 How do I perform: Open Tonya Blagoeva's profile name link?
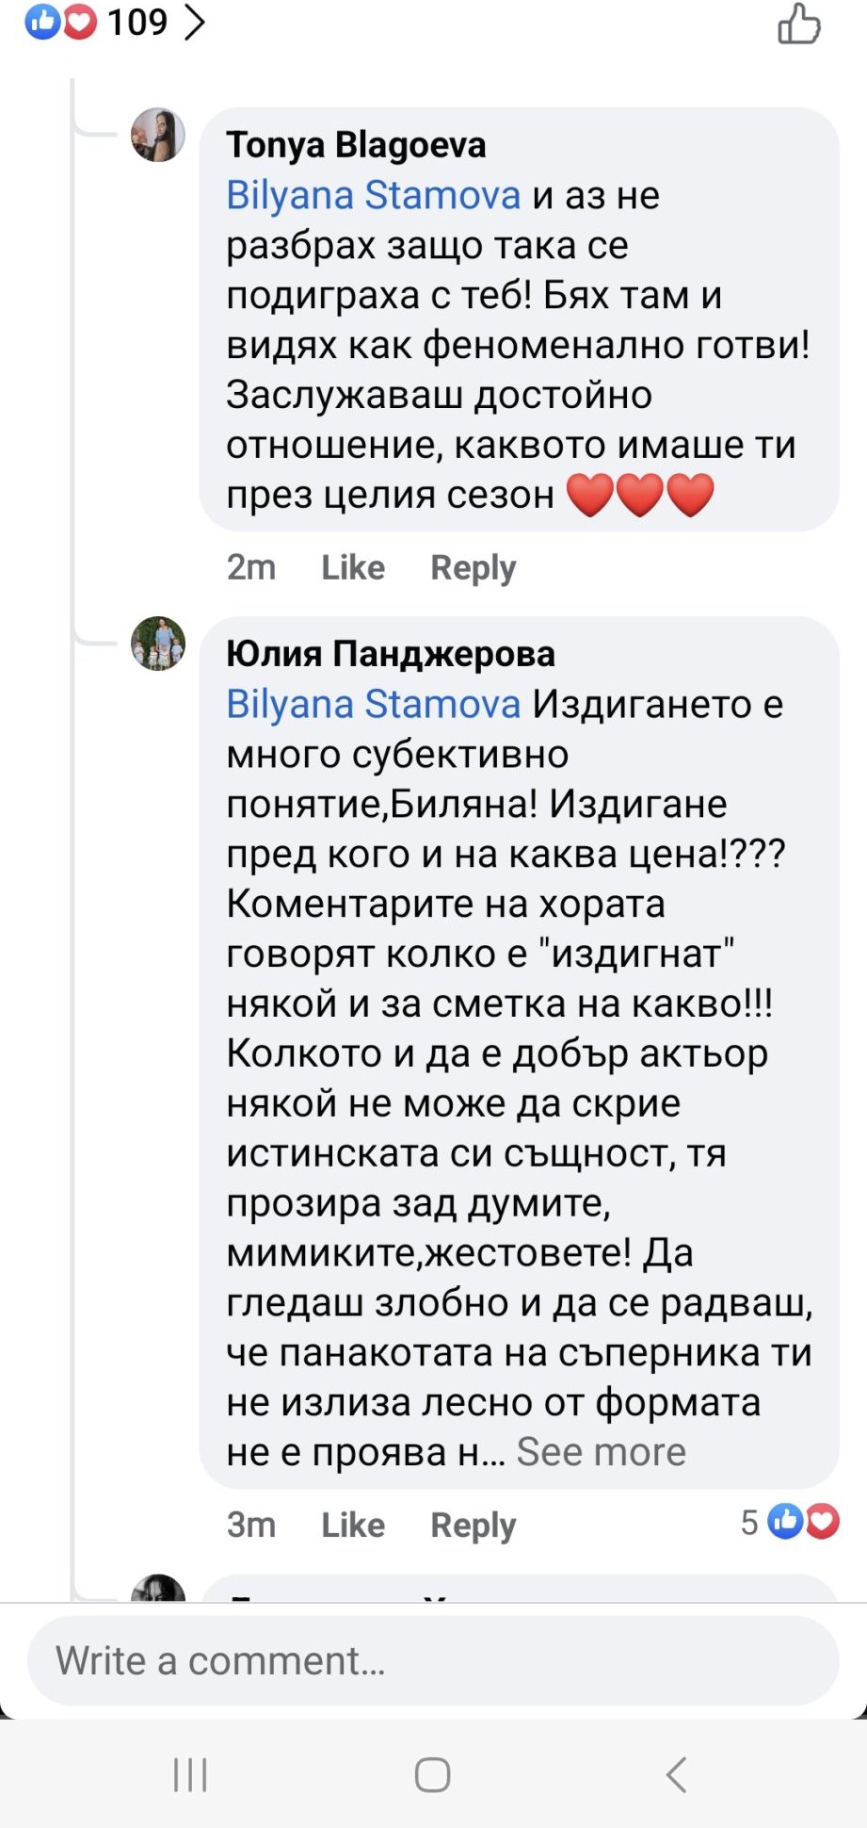click(x=356, y=145)
